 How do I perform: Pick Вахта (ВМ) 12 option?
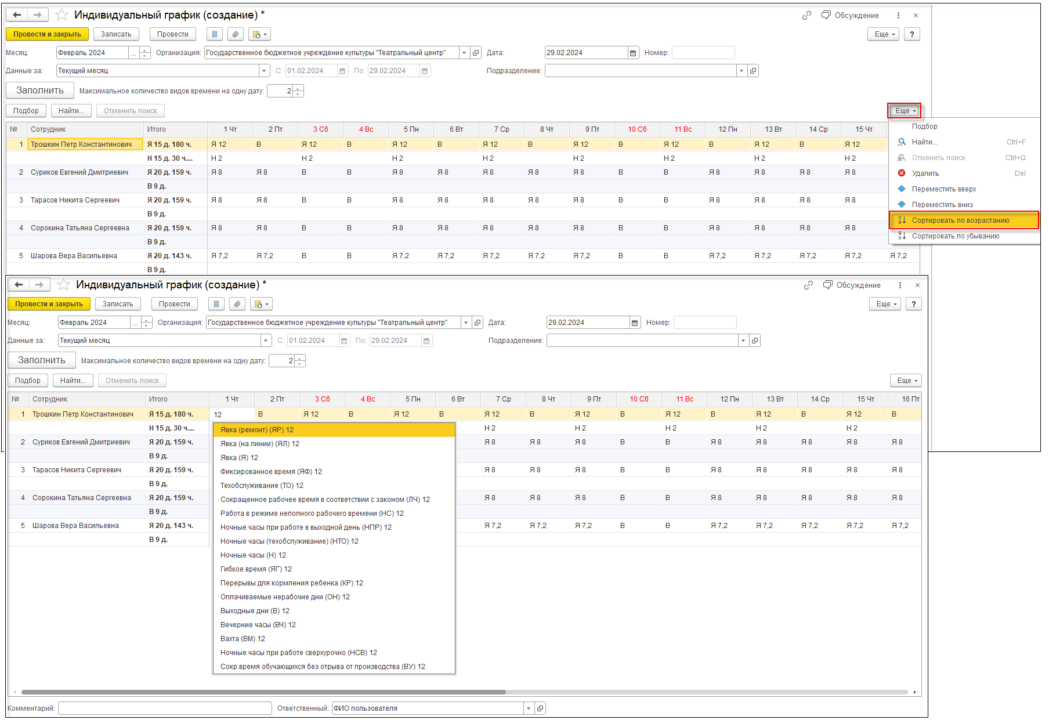(x=334, y=639)
